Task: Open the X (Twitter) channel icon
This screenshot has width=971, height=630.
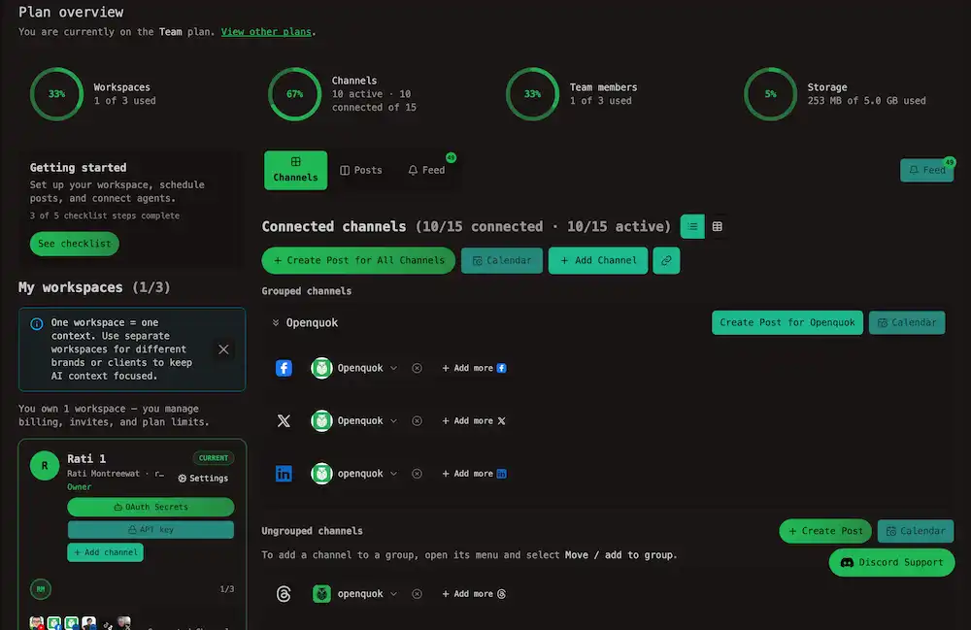Action: coord(284,421)
